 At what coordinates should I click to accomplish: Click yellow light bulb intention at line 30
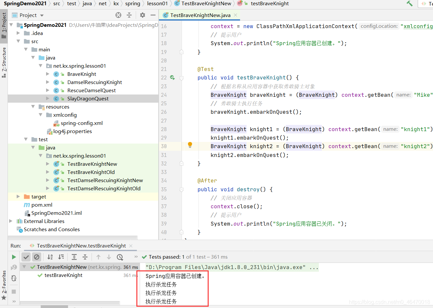[190, 145]
